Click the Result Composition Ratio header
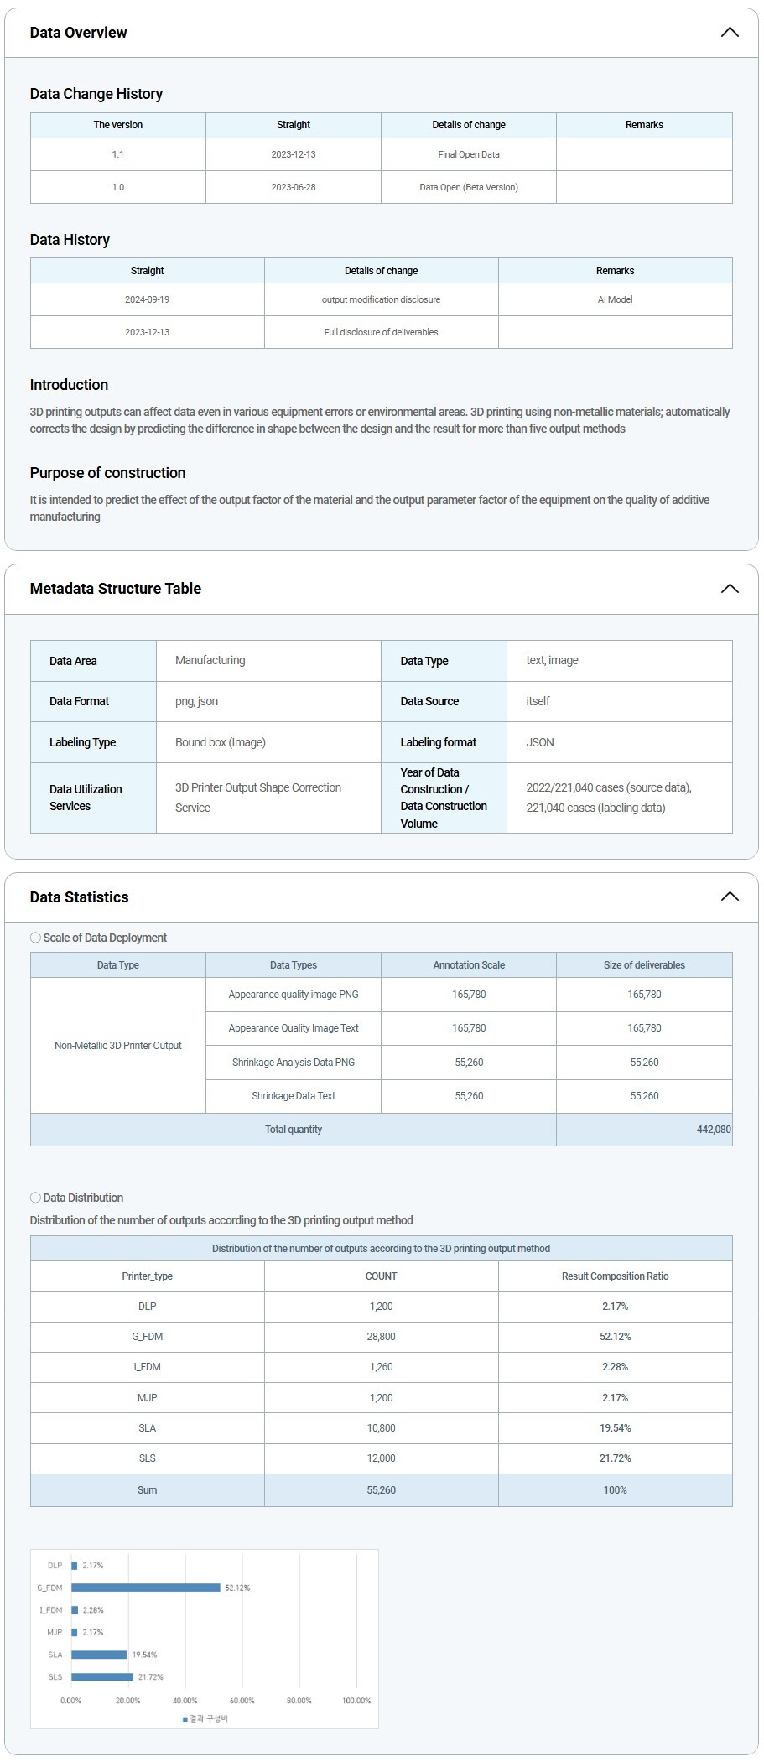 (615, 1276)
